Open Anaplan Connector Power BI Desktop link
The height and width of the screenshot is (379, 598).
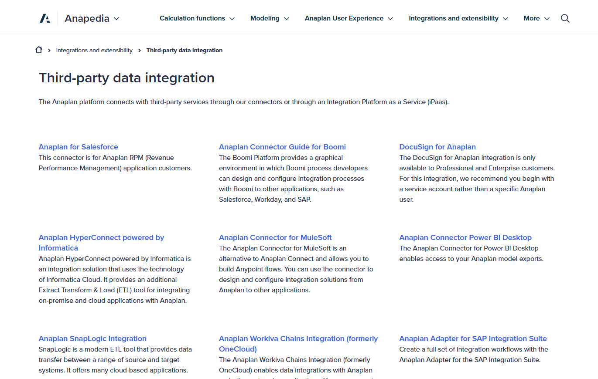(x=465, y=237)
